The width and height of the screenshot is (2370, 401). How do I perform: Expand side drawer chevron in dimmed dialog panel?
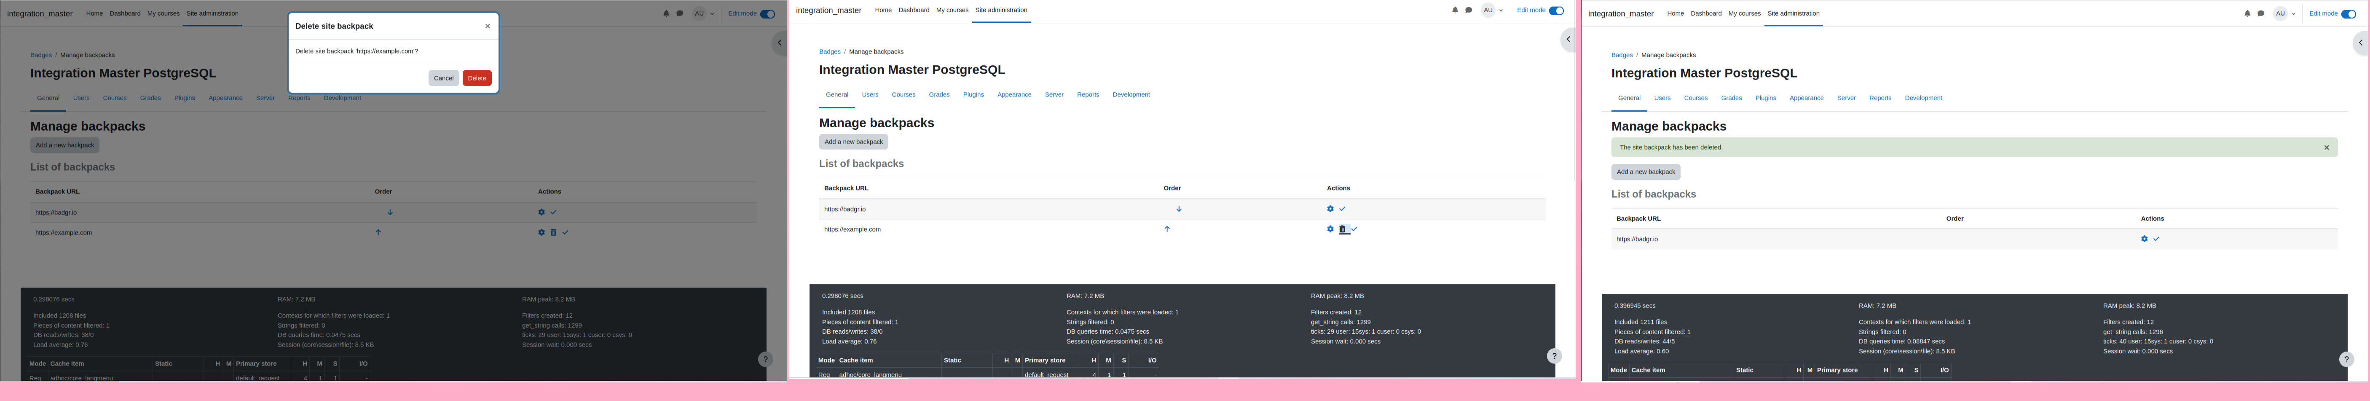(779, 42)
